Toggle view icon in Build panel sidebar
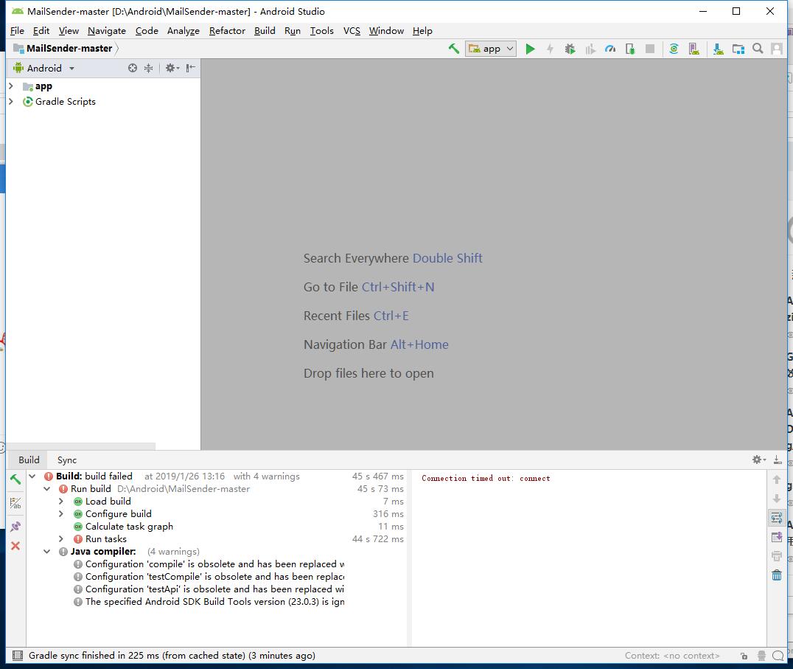This screenshot has height=669, width=793. coord(15,503)
